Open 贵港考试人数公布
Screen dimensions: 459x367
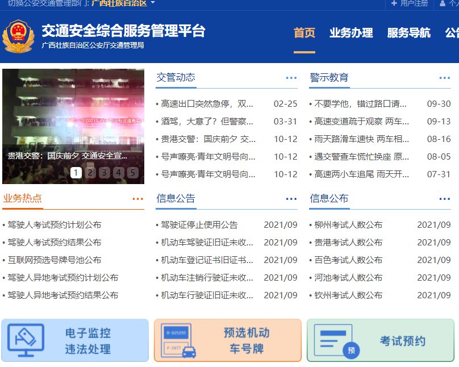[x=348, y=243]
